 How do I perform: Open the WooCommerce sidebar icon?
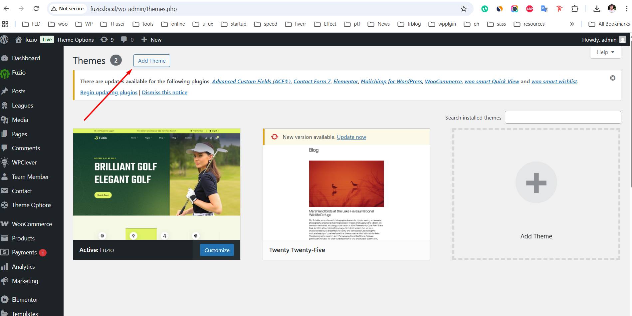pos(5,223)
